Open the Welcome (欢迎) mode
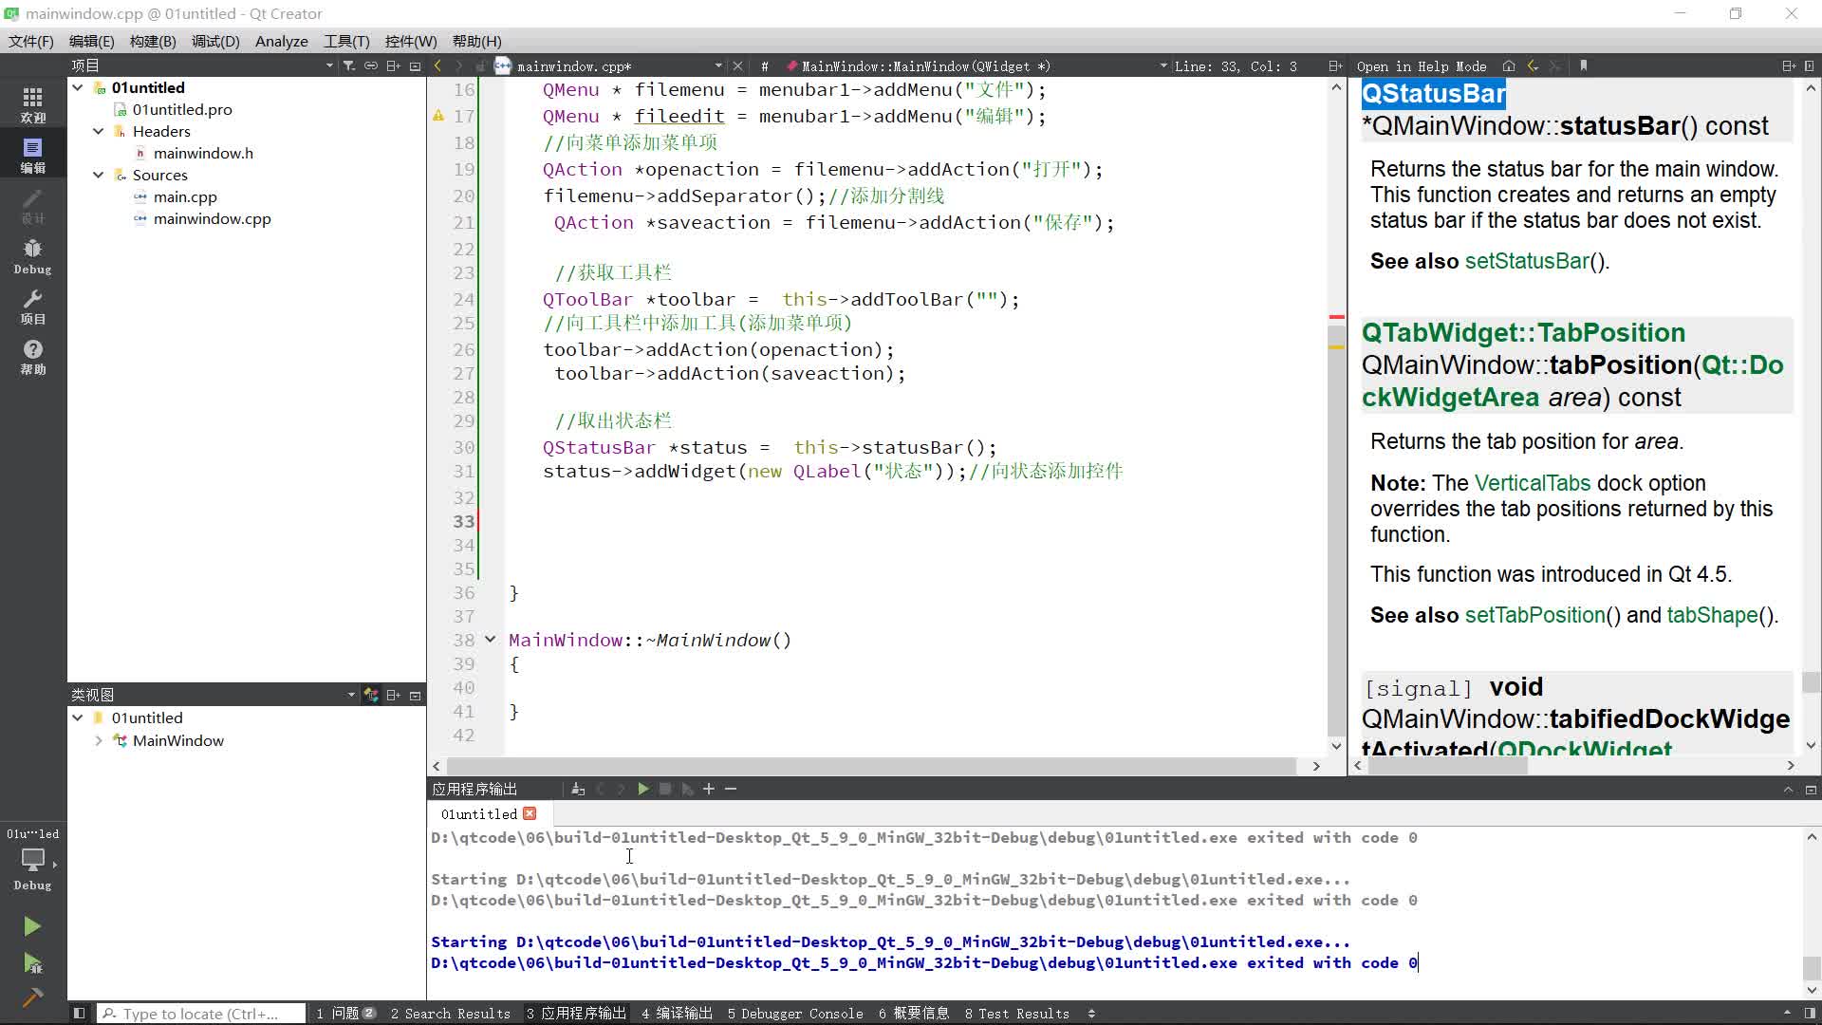The width and height of the screenshot is (1822, 1025). click(32, 104)
